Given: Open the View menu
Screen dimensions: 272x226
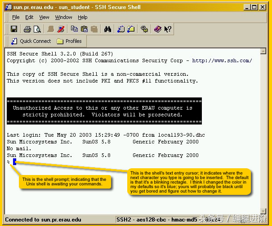Looking at the screenshot, I should tap(44, 17).
